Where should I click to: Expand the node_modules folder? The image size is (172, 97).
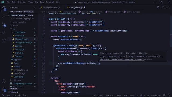click(19, 22)
